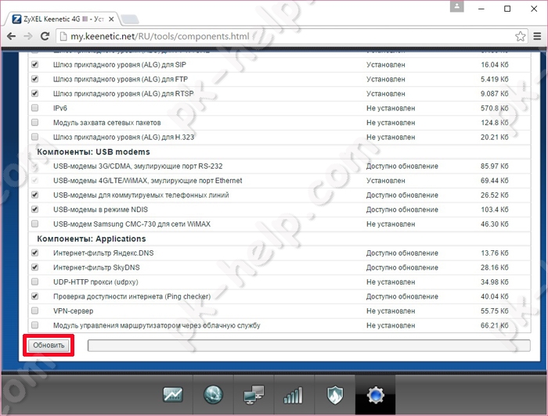The height and width of the screenshot is (416, 548).
Task: Uncheck Ping checker component checkbox
Action: [x=35, y=296]
